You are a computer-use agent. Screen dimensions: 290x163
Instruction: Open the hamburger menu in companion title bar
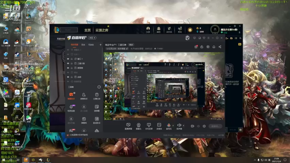(208, 38)
